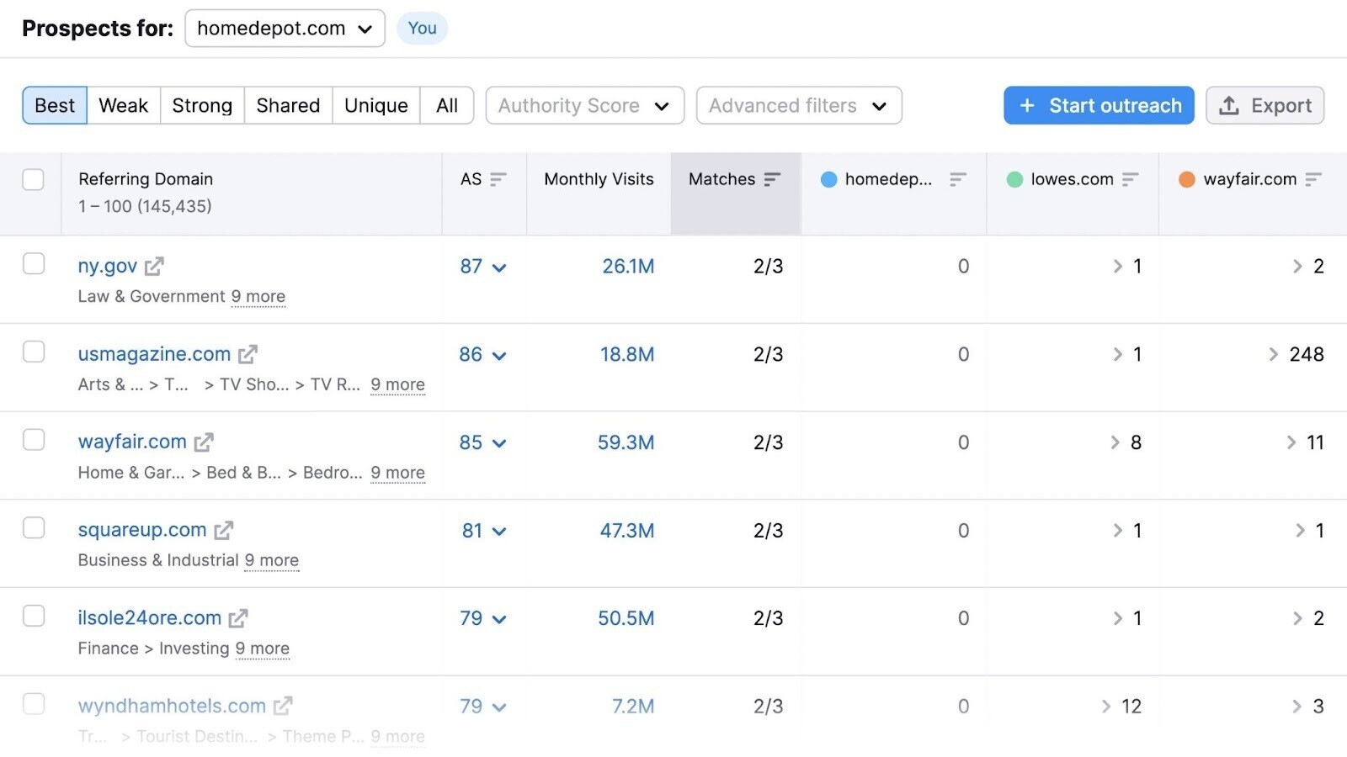Viewport: 1347px width, 757px height.
Task: Open squareup.com external link icon
Action: [223, 531]
